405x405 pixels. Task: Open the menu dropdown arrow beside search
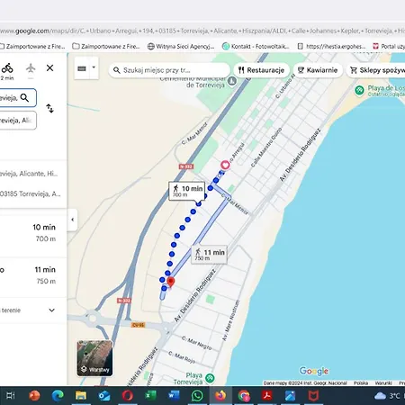click(94, 67)
